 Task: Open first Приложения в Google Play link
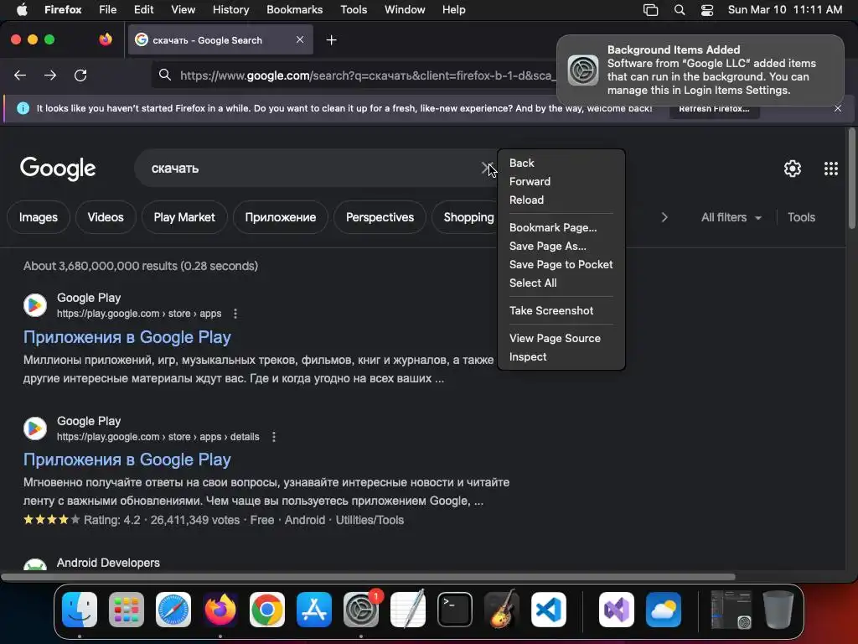point(127,337)
